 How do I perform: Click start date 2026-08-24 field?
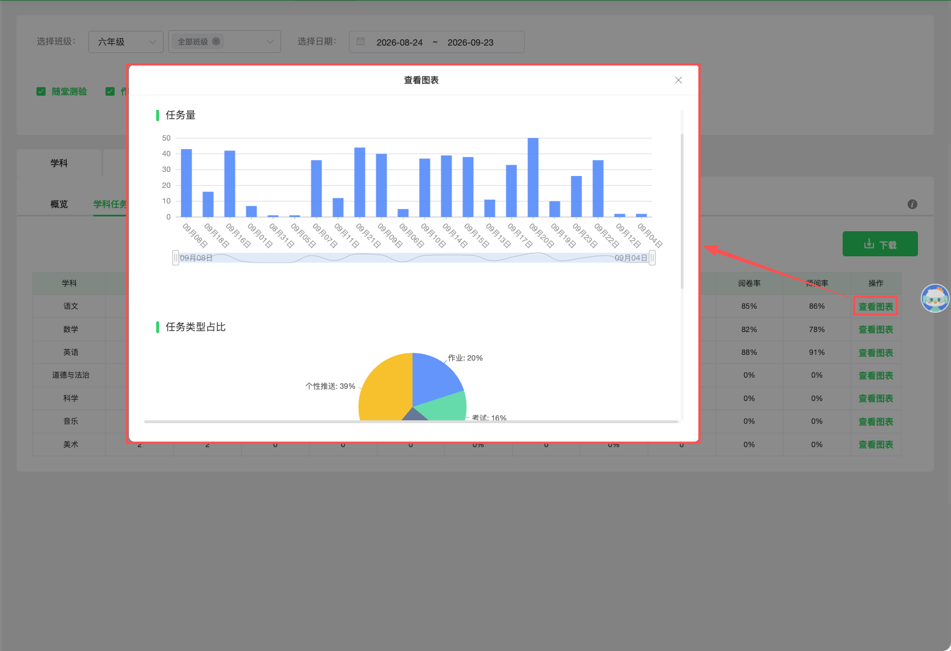[400, 42]
